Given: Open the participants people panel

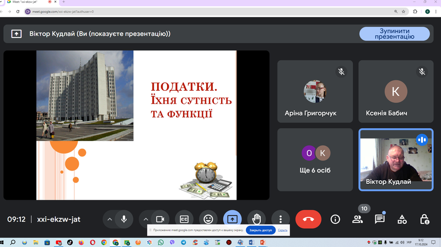Looking at the screenshot, I should [357, 219].
